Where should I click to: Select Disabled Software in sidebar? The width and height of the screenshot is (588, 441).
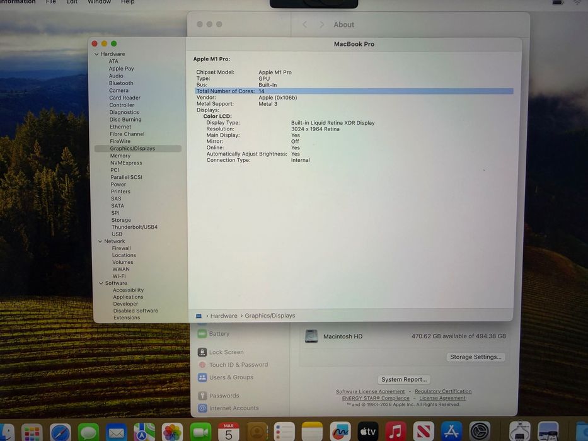tap(135, 311)
